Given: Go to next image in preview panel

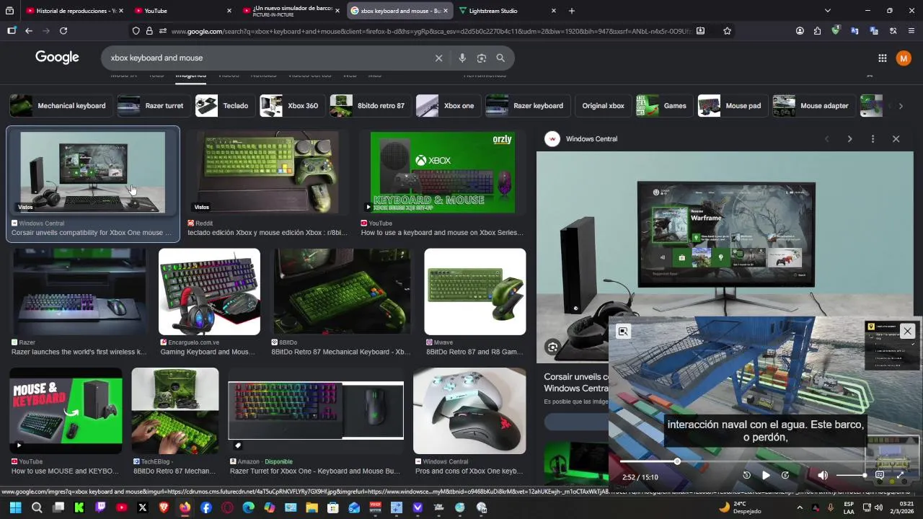Looking at the screenshot, I should tap(849, 139).
